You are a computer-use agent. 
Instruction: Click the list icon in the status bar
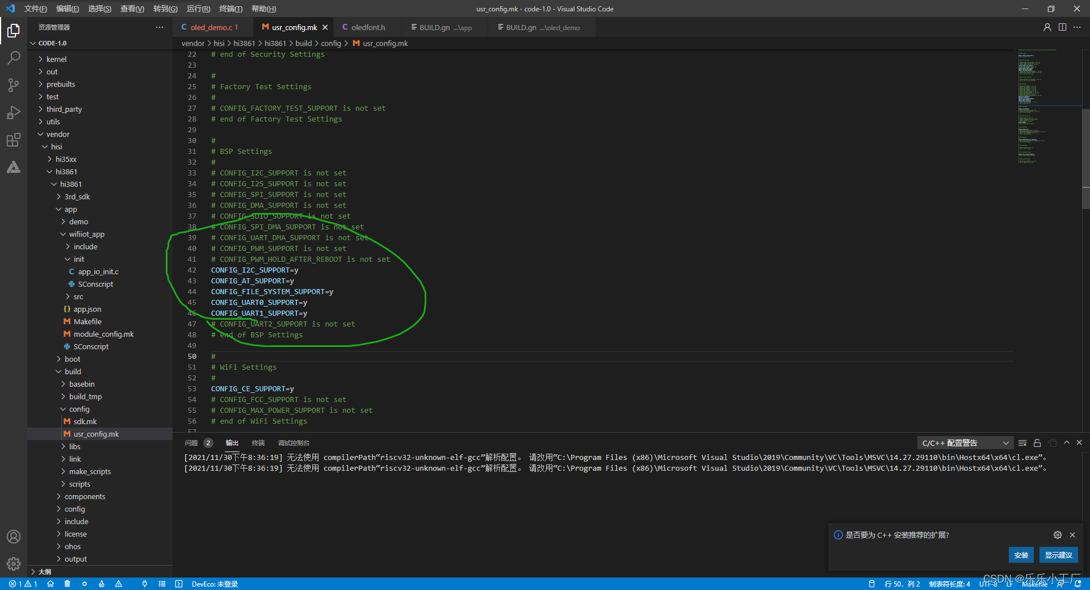162,584
